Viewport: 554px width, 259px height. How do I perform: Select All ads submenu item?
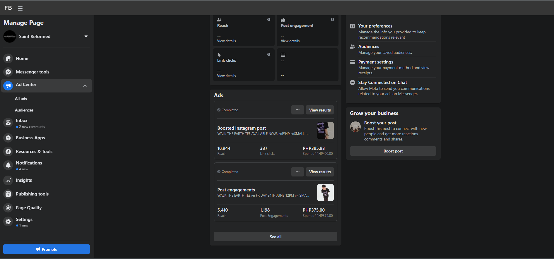click(21, 99)
